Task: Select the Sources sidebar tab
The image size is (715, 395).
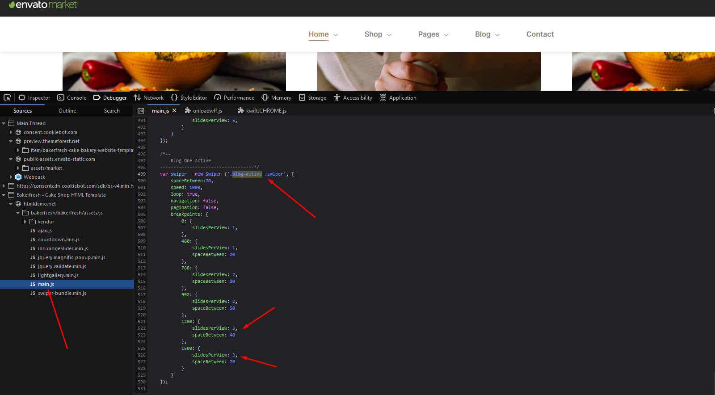Action: pos(22,111)
